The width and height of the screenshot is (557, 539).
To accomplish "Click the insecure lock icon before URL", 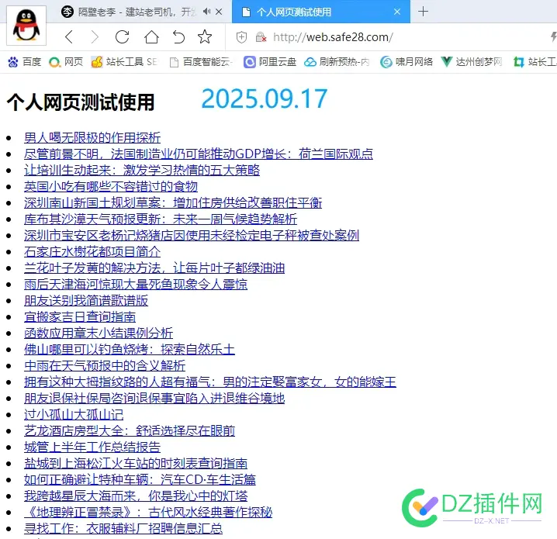I will click(x=261, y=37).
